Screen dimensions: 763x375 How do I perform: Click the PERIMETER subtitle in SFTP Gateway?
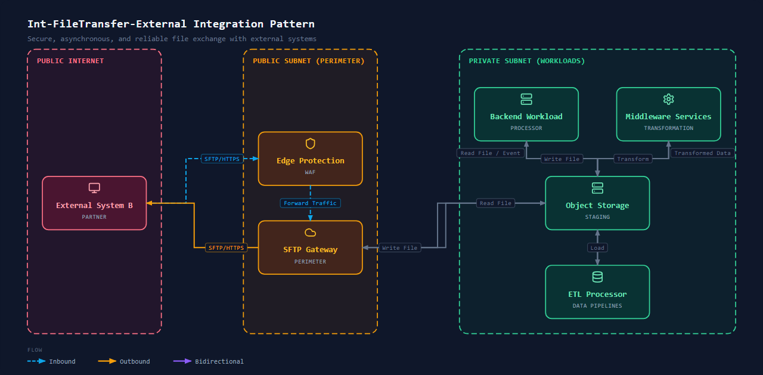pyautogui.click(x=310, y=262)
